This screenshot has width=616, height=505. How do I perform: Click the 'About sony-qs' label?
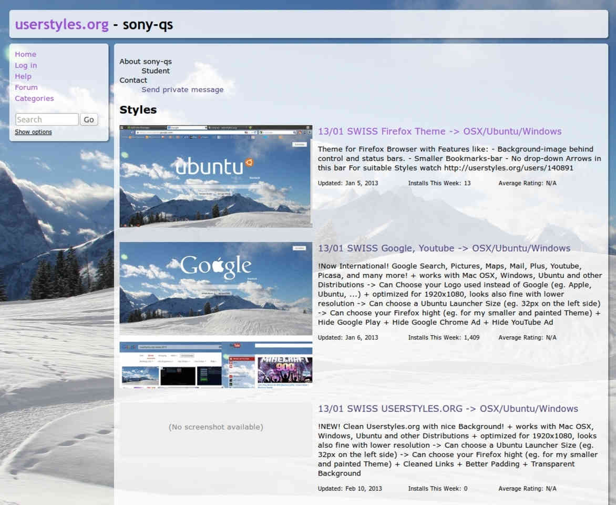[x=146, y=62]
